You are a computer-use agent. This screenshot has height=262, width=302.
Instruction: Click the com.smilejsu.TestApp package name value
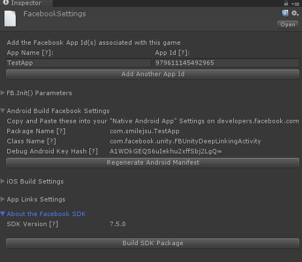point(144,131)
